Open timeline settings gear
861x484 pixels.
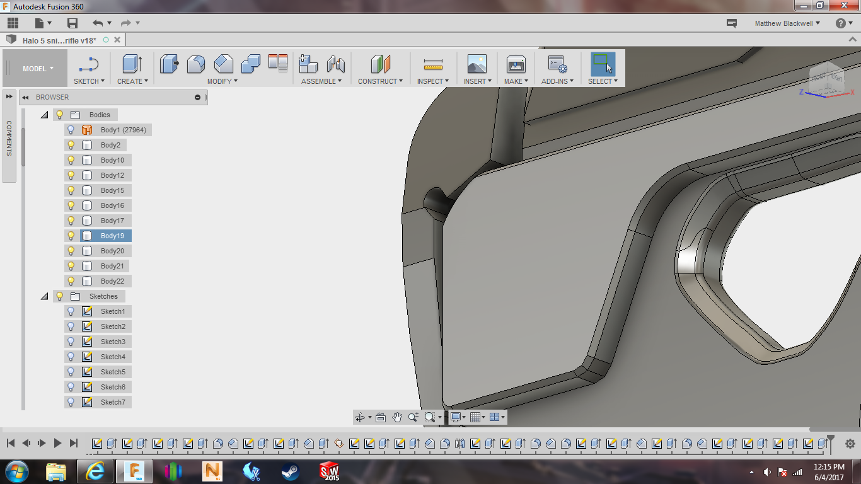850,444
